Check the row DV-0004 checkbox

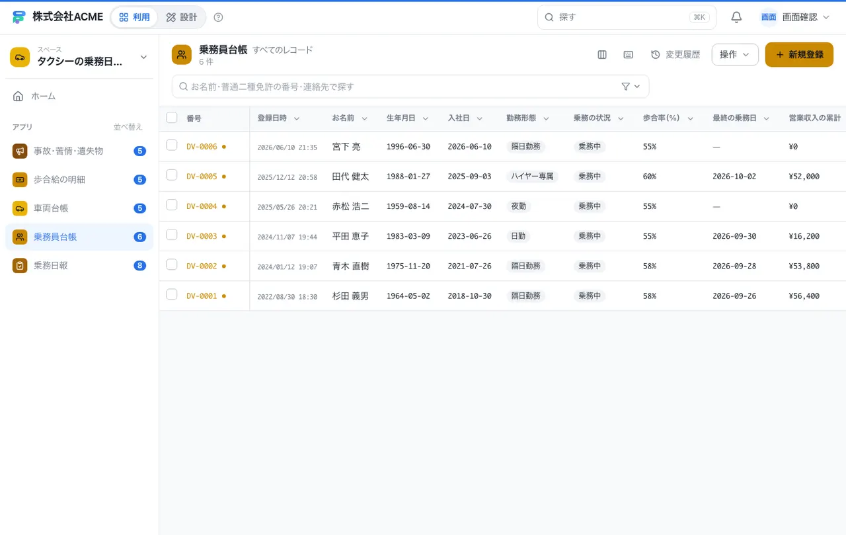click(172, 204)
